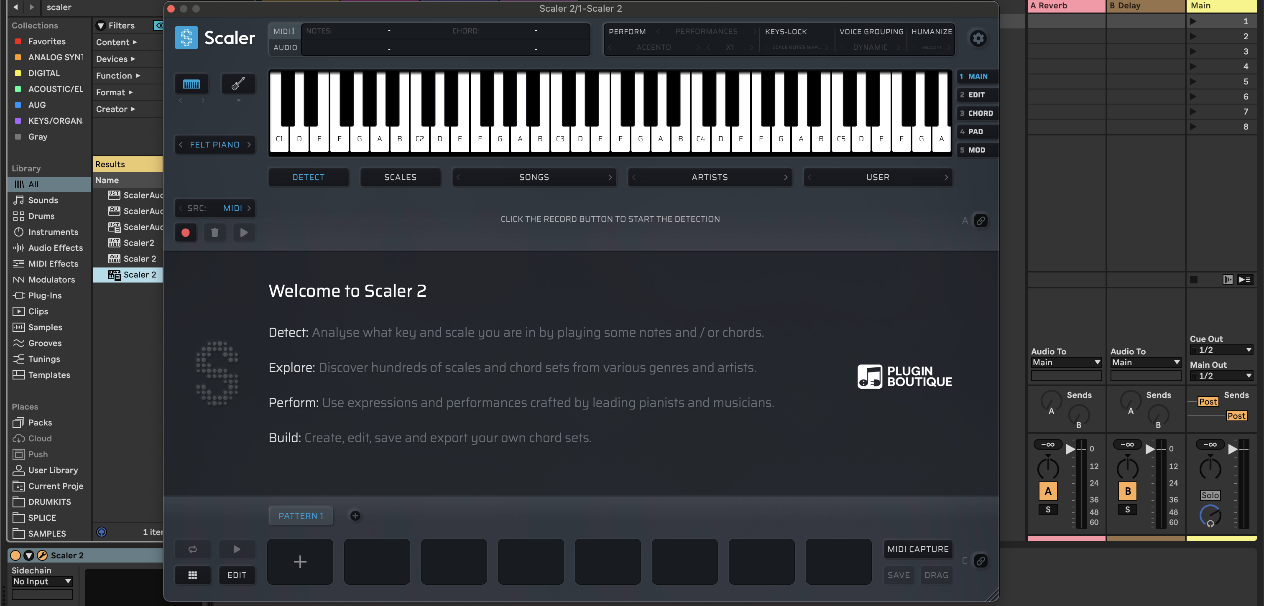Click the Main track pan knob
The width and height of the screenshot is (1264, 606).
point(1210,468)
